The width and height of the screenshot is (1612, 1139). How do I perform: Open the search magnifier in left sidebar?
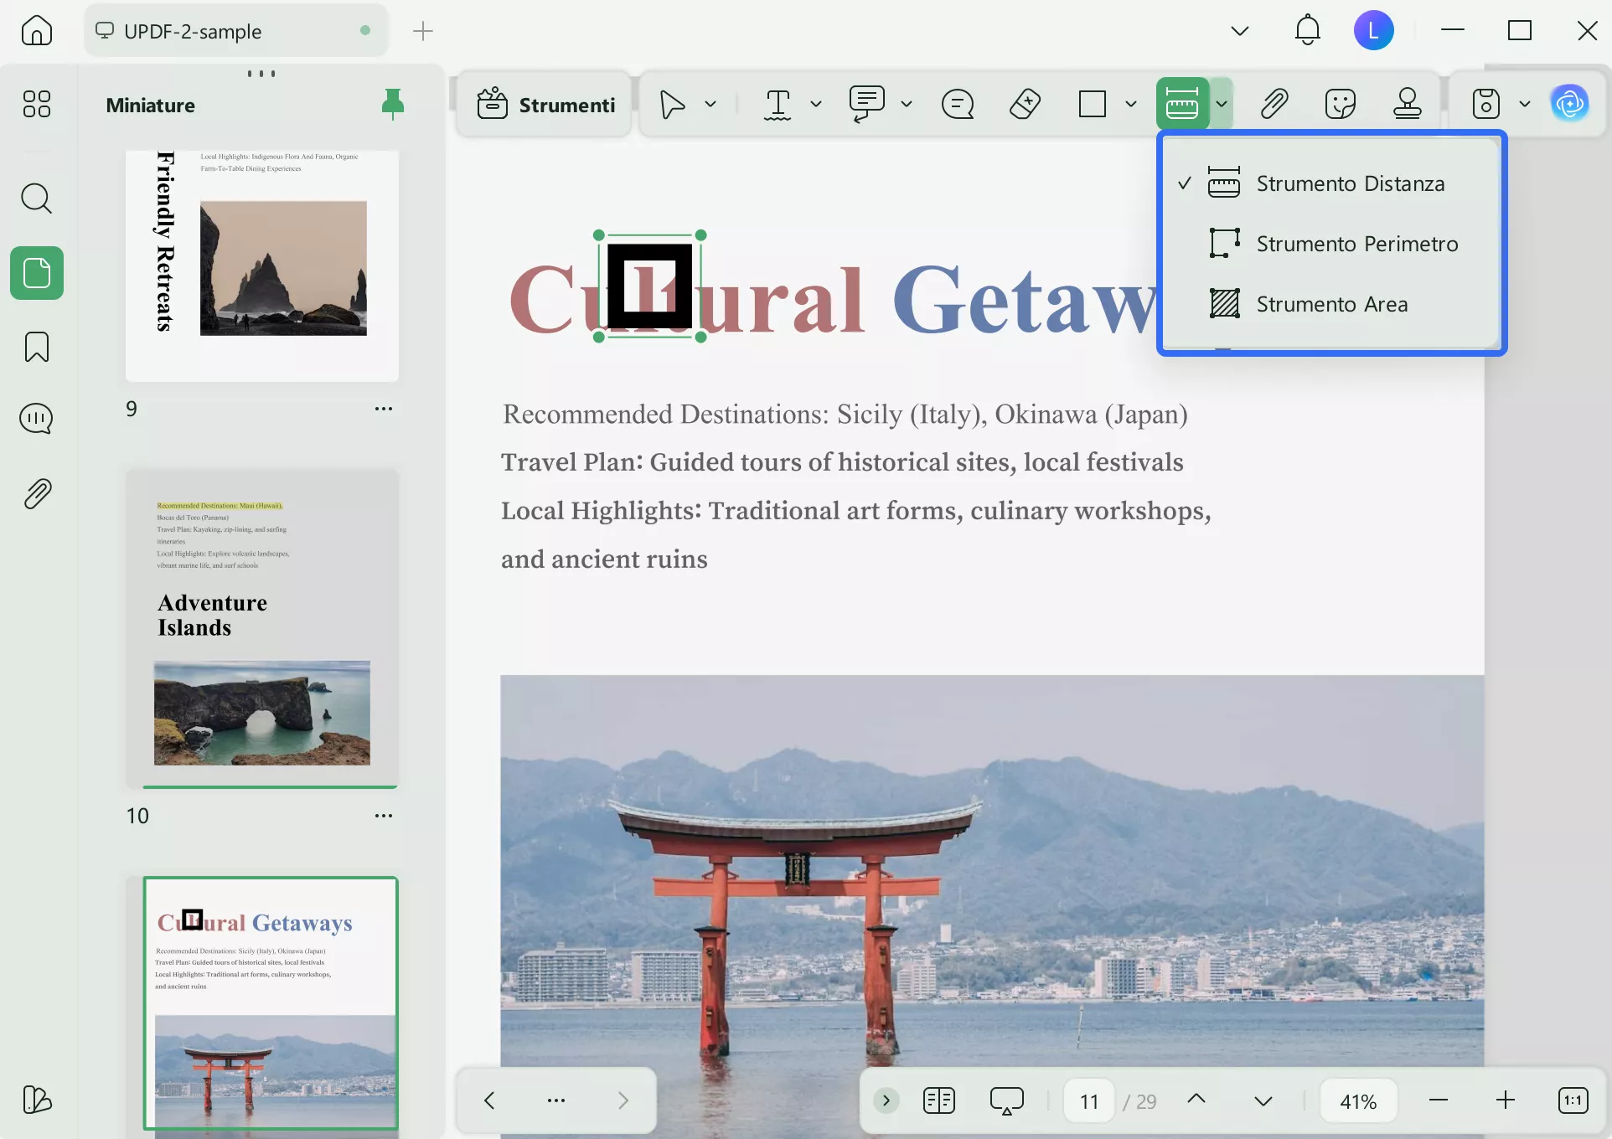(x=37, y=198)
